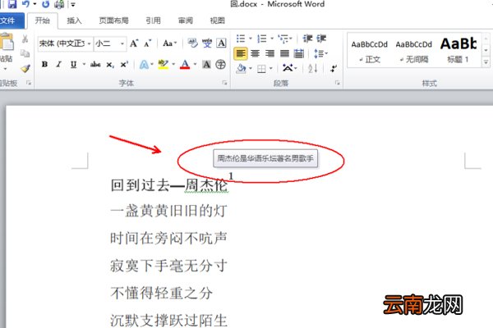Click the sort A-Z icon

[312, 68]
